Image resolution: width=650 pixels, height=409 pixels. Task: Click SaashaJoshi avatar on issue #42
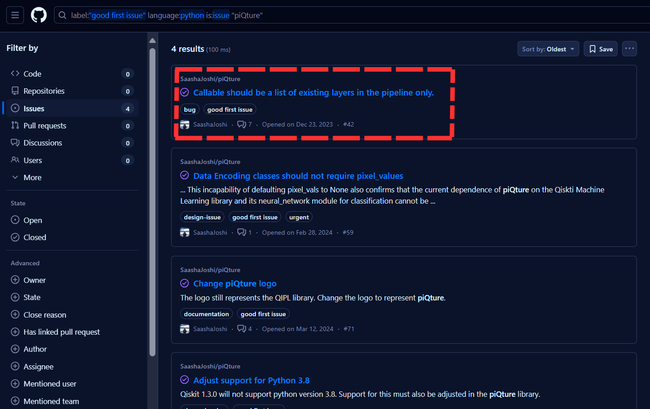(x=185, y=125)
